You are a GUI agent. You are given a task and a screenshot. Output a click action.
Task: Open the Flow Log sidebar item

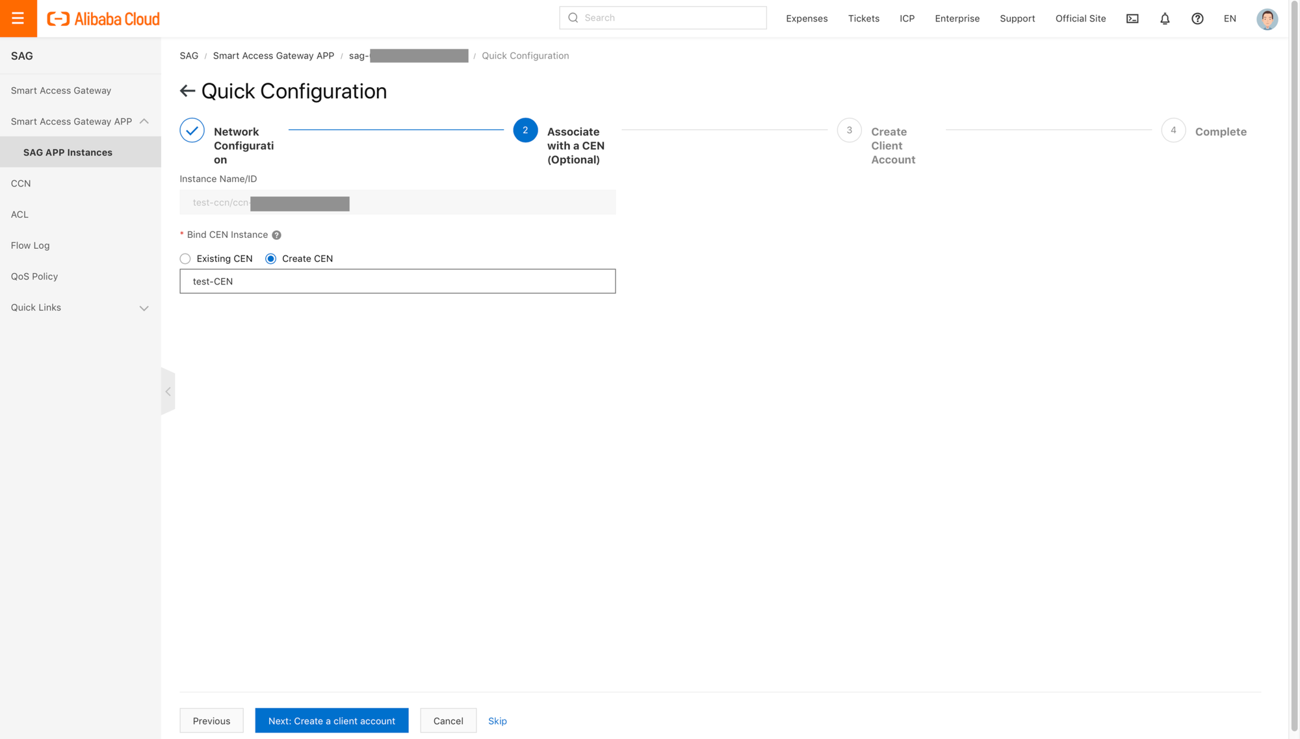(x=31, y=246)
